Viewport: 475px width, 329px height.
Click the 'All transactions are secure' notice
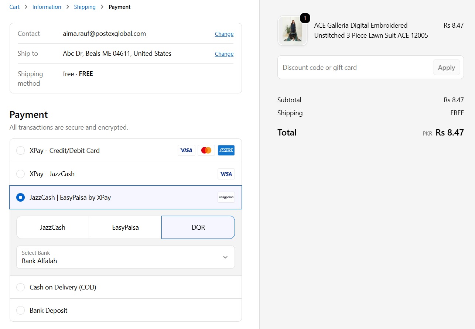(x=69, y=127)
